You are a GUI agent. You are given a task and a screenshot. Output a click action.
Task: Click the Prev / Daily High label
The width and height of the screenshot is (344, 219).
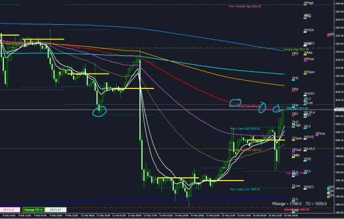pos(245,128)
